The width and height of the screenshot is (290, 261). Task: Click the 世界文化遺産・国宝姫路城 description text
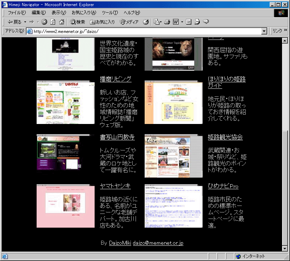119,53
